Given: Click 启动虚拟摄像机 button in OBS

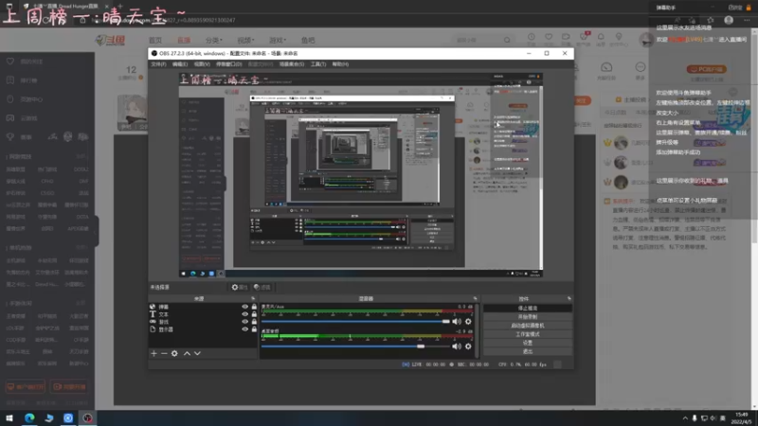Looking at the screenshot, I should tap(528, 326).
